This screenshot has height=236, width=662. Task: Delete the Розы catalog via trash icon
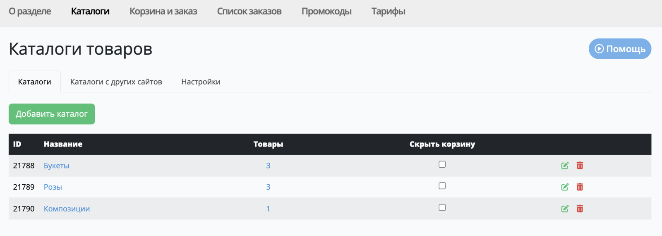tap(580, 187)
